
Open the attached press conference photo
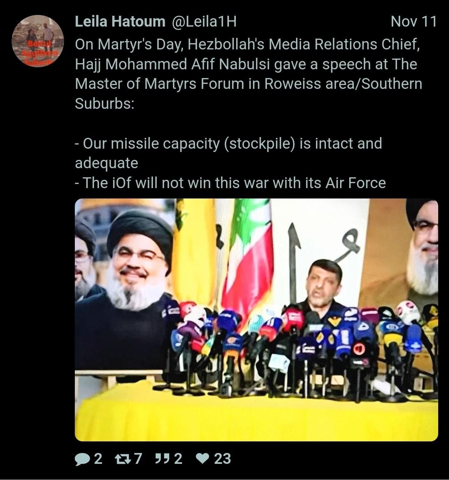(x=257, y=320)
